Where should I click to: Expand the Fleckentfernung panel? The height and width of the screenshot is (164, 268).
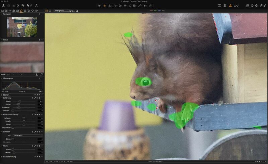tap(2, 157)
